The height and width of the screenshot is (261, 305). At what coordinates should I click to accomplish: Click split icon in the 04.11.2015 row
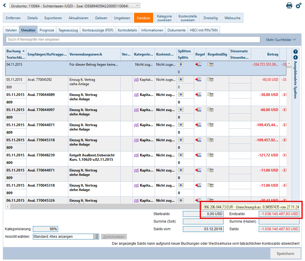[181, 64]
